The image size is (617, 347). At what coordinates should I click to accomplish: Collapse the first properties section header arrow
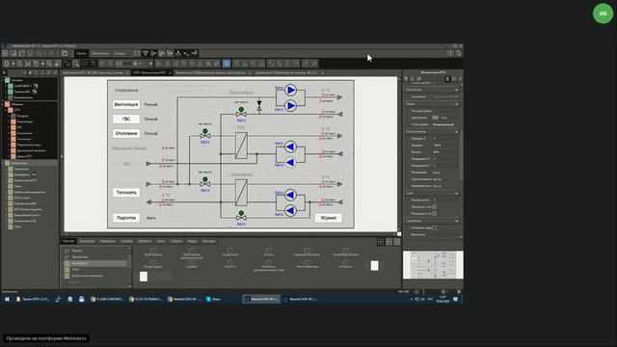[x=456, y=90]
